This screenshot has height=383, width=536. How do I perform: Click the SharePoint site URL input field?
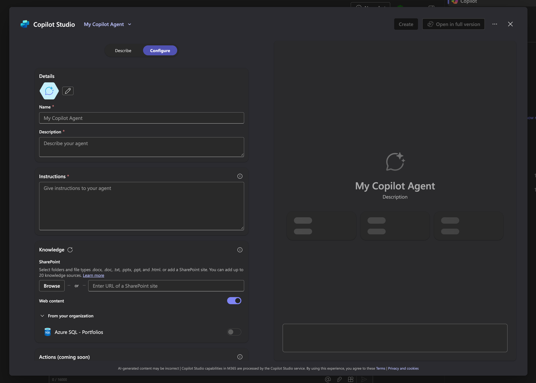[165, 285]
